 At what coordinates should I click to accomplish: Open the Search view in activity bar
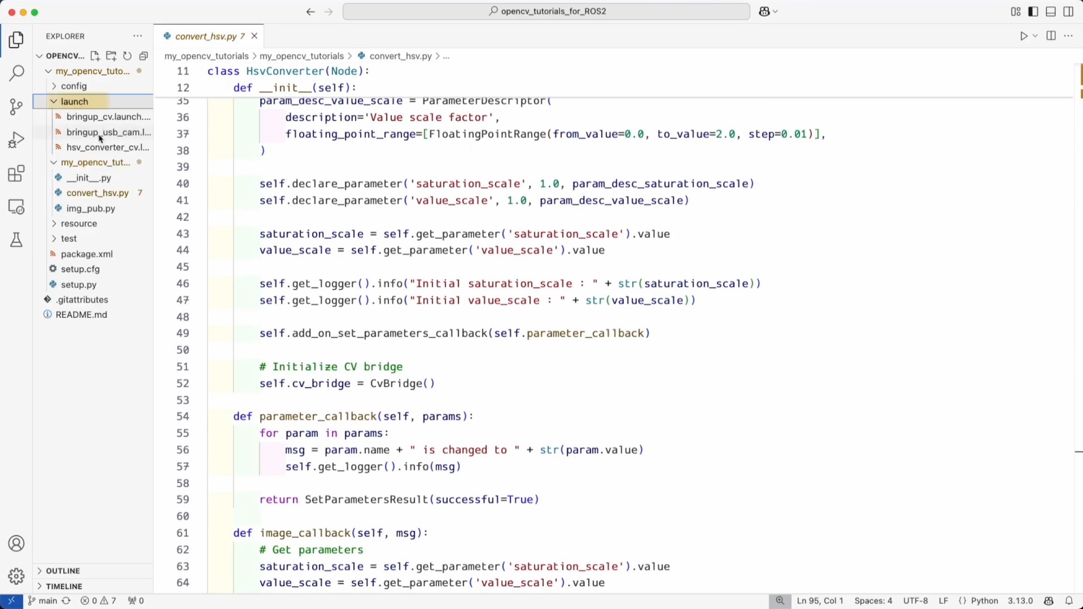click(16, 73)
